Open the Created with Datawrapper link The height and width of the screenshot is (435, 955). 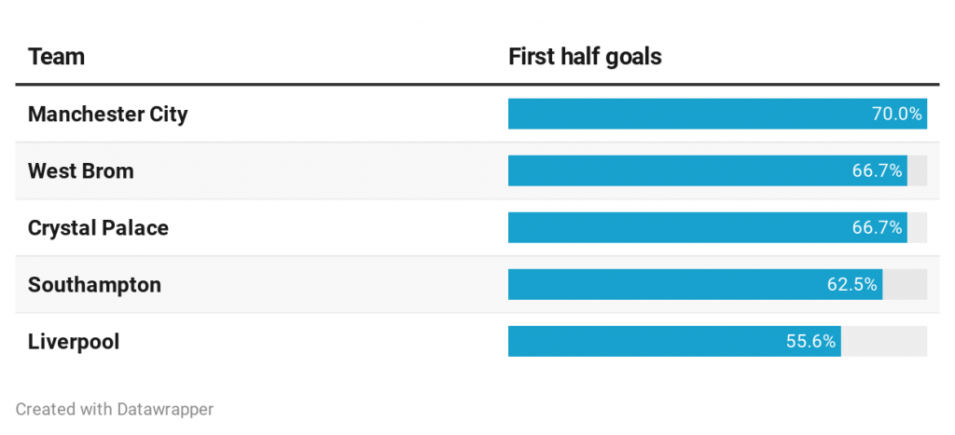tap(115, 409)
